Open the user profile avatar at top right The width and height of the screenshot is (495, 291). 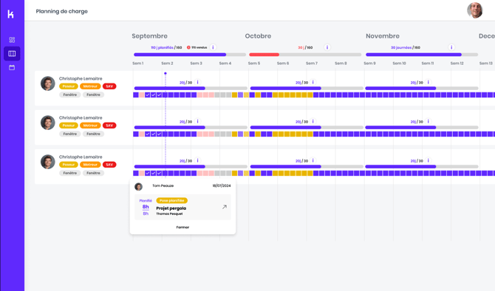[475, 10]
